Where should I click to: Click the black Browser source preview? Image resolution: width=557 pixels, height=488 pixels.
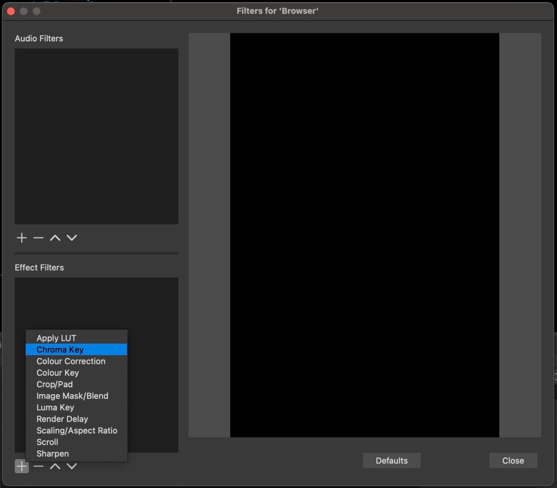364,235
